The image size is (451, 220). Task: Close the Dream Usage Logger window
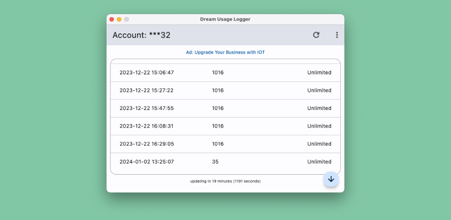(x=111, y=19)
